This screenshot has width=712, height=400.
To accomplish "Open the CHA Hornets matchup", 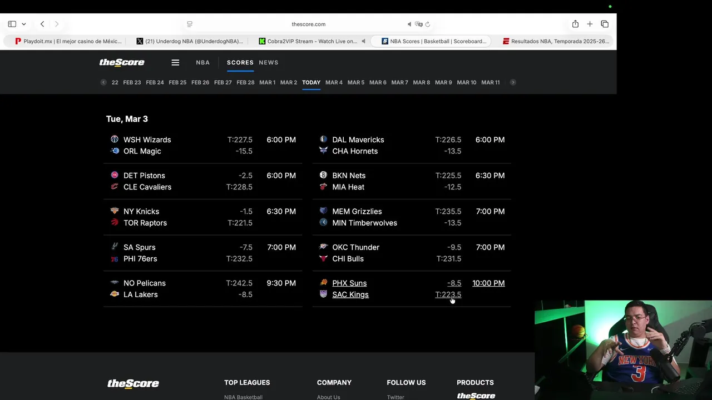I will (355, 151).
